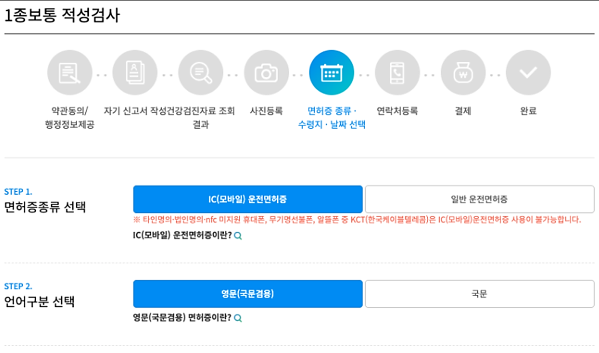Click the 연락처등록 phone icon
The image size is (599, 353).
coord(398,72)
